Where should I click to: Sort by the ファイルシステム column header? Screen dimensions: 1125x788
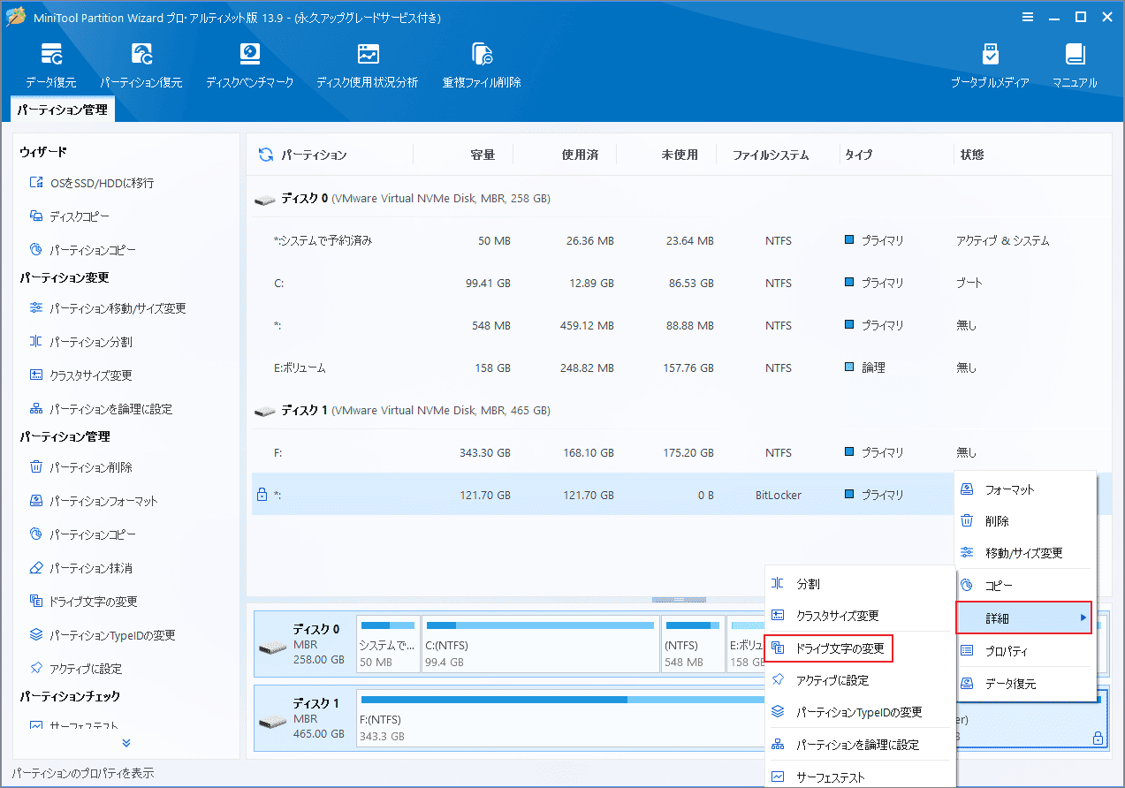point(771,155)
